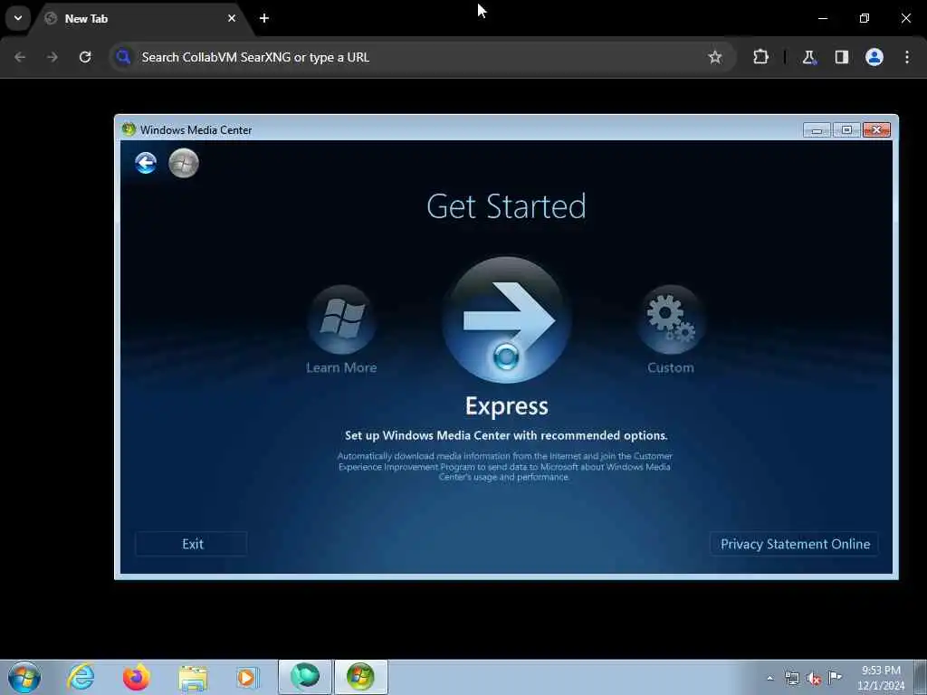Click the search icon in the address bar
This screenshot has width=927, height=695.
123,57
